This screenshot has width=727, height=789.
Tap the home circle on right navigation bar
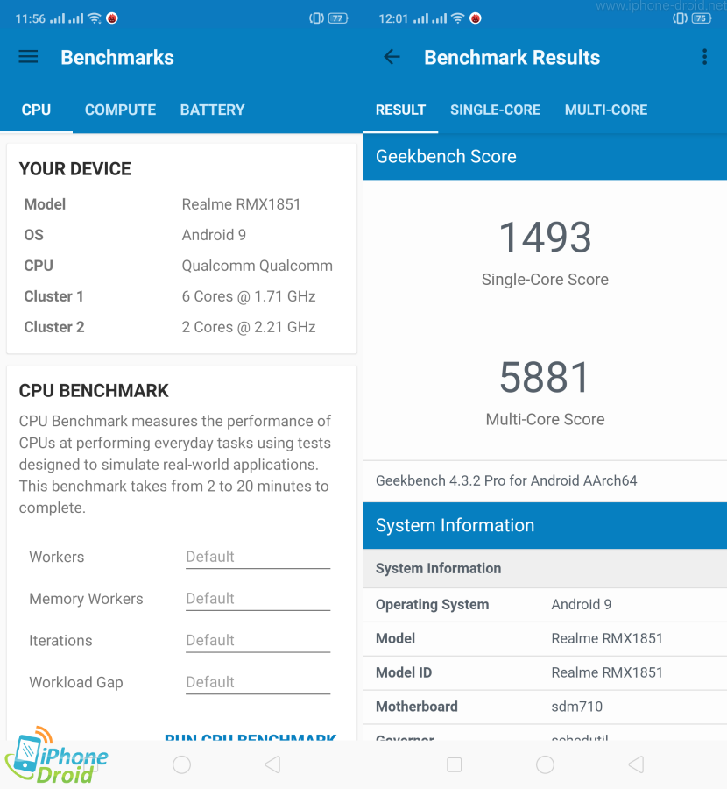[x=545, y=764]
